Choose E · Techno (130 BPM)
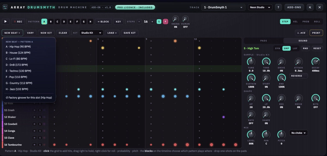 coord(29,71)
